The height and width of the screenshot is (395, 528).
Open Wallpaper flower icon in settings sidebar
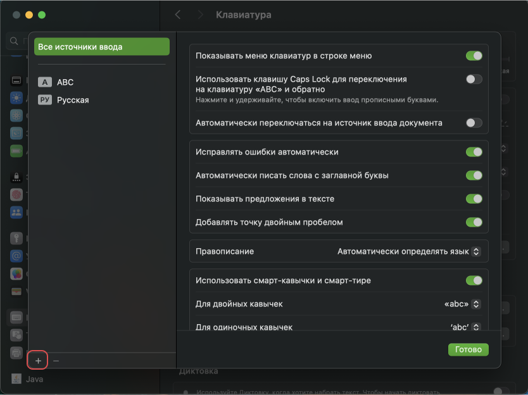click(16, 115)
